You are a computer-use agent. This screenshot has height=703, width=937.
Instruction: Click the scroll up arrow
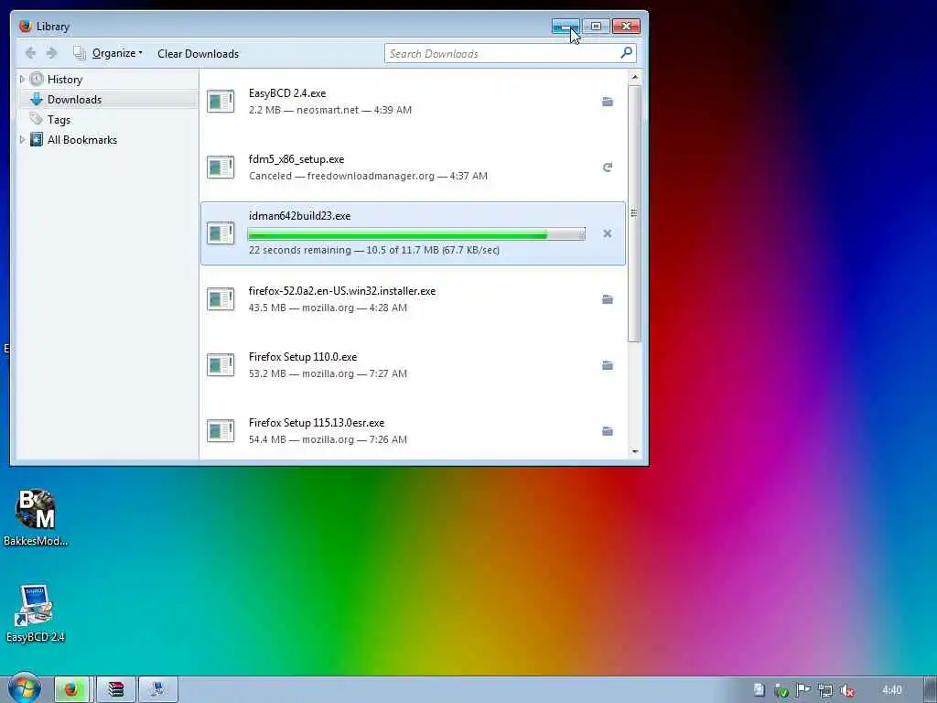635,78
